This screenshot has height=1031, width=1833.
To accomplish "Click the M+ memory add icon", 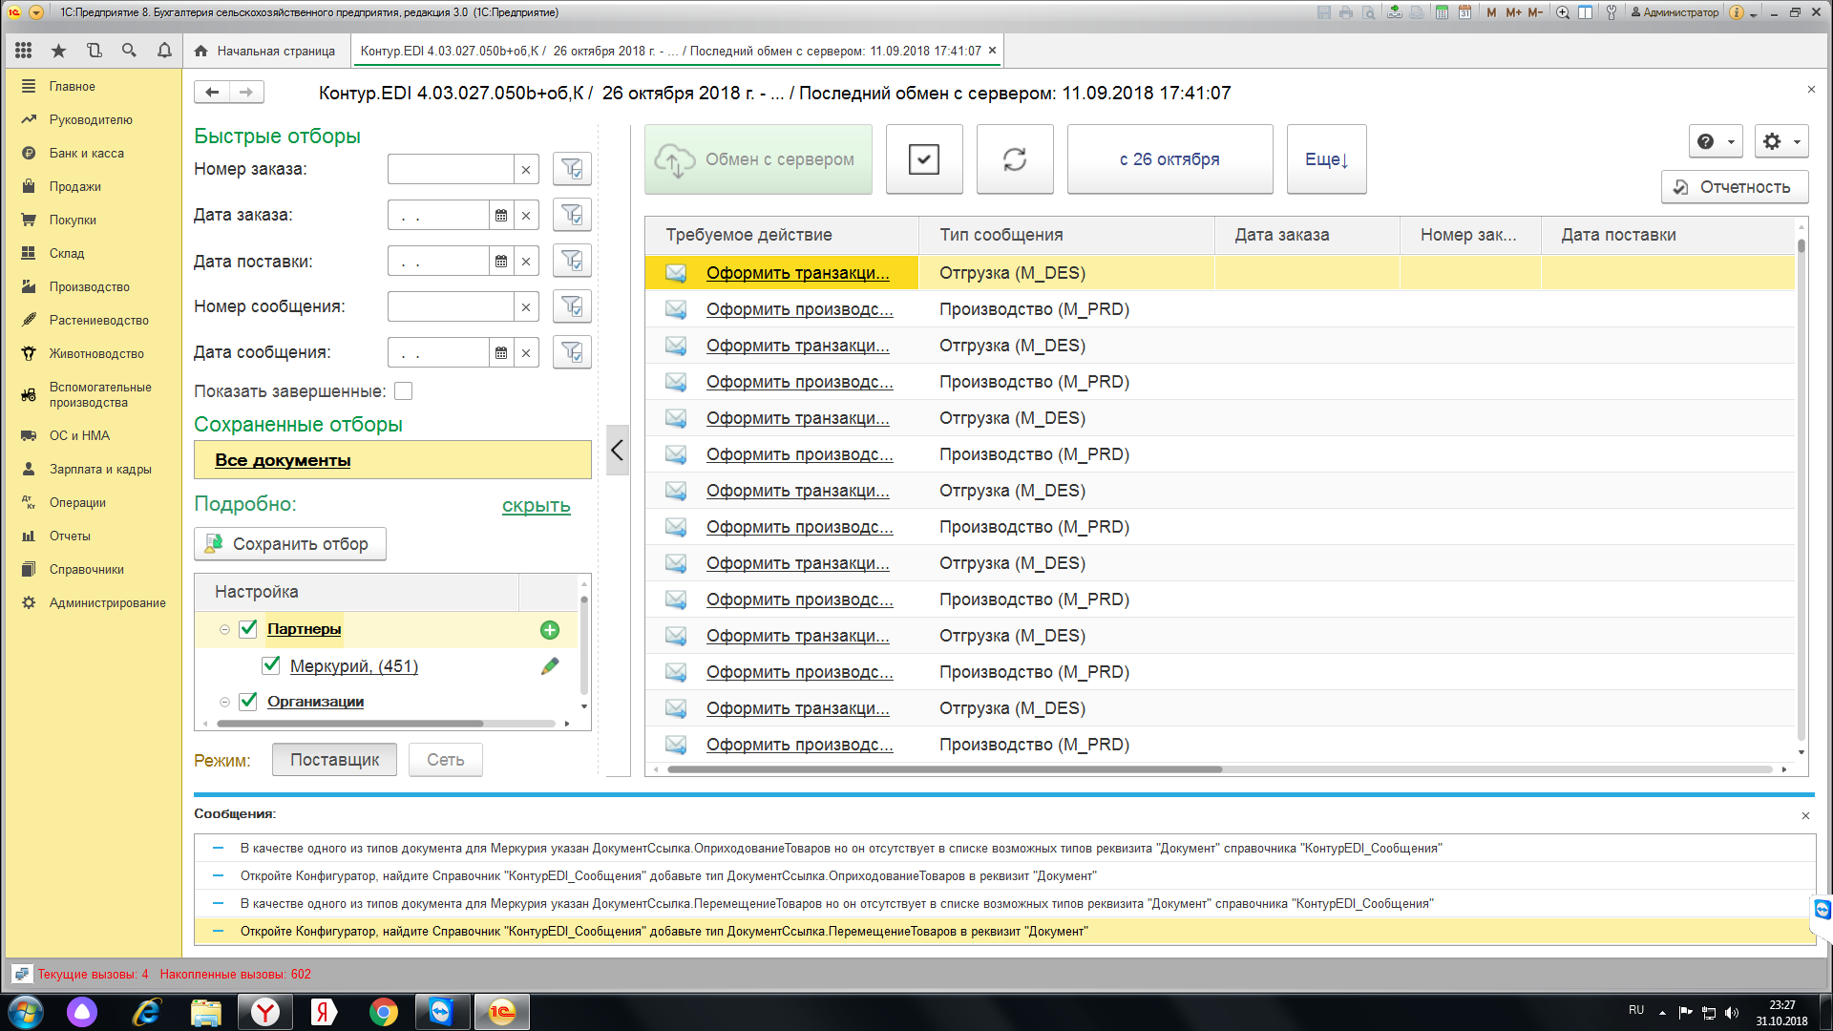I will point(1513,12).
